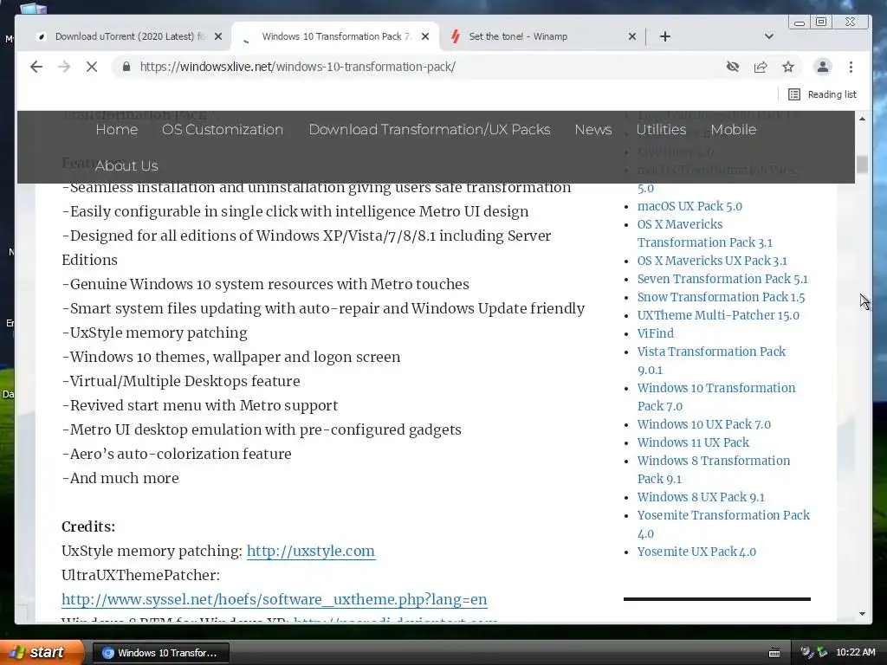Click '-Virtual/Multiple Desktops feature' text
The image size is (887, 665).
coord(181,381)
